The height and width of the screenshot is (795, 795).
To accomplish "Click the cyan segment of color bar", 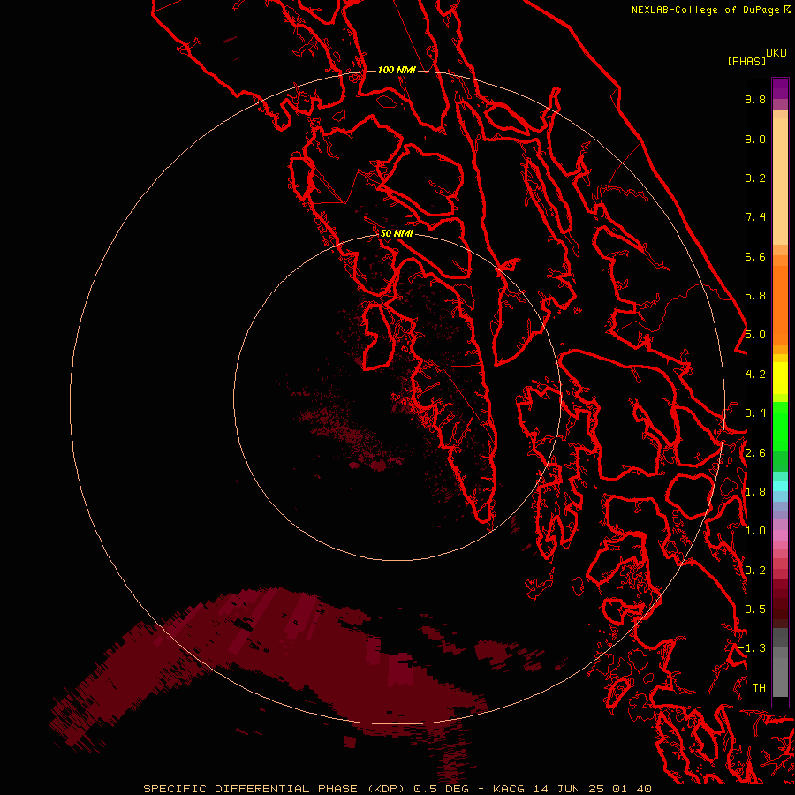I will tap(780, 486).
